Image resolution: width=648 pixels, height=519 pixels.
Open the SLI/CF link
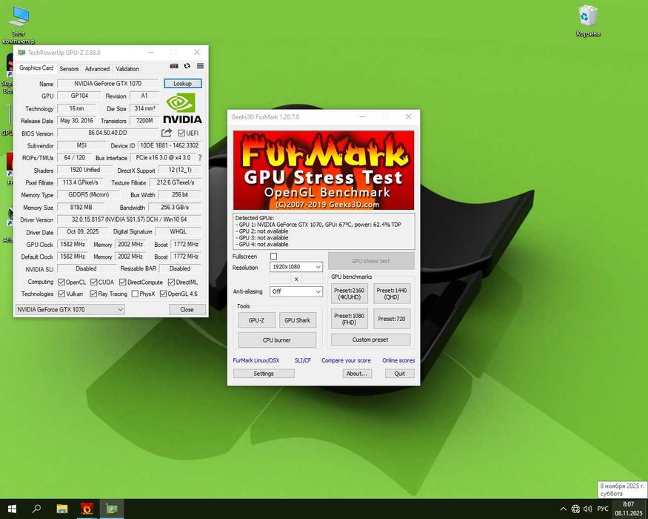point(302,360)
